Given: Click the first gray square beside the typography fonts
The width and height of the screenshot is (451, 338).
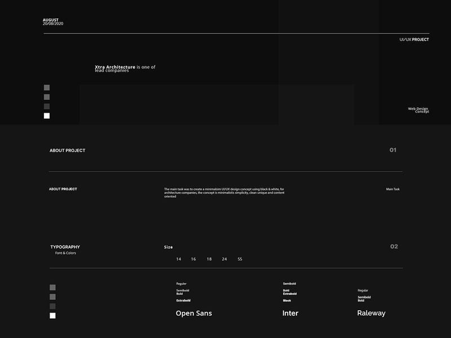Looking at the screenshot, I should tap(52, 286).
